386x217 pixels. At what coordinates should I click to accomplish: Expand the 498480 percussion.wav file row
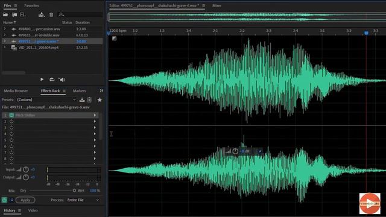click(5, 29)
